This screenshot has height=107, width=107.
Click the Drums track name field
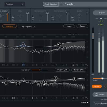click(14, 4)
